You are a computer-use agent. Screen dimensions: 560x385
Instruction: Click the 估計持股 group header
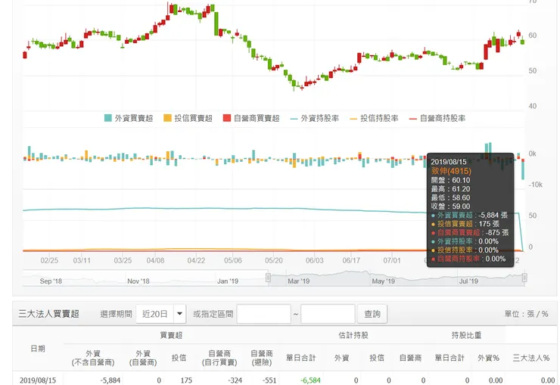pos(353,335)
